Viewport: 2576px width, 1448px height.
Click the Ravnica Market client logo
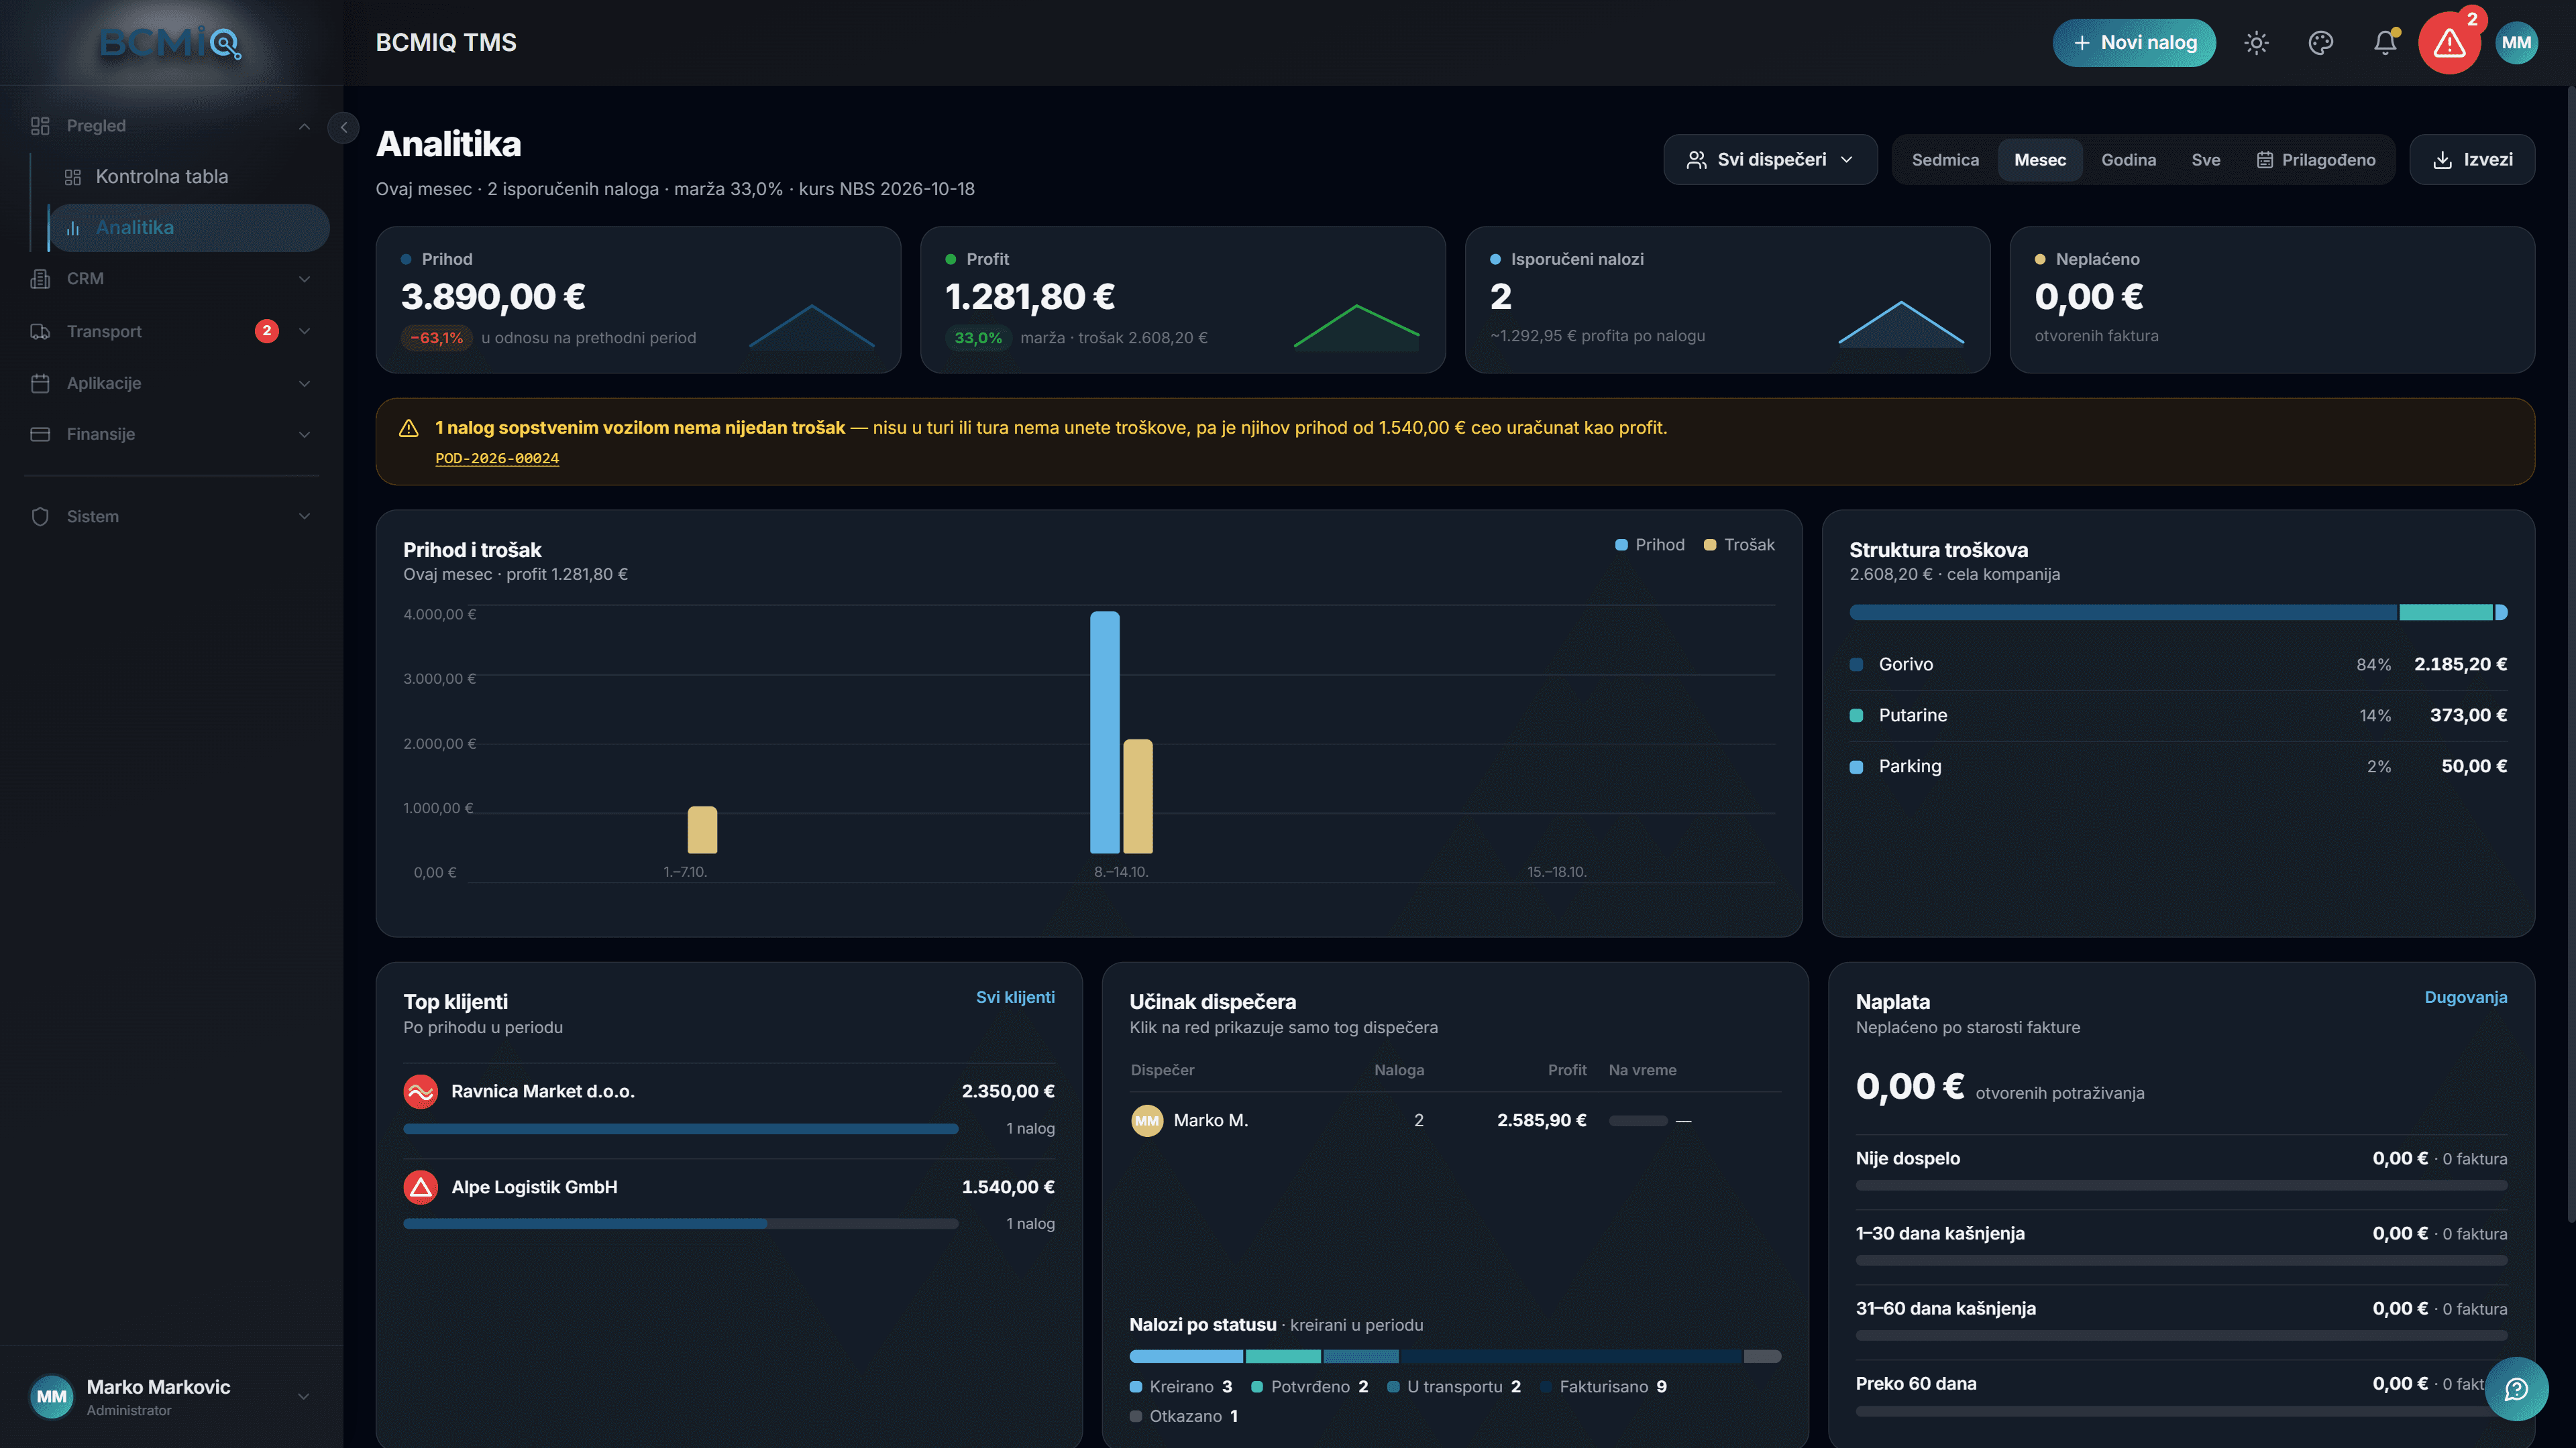420,1091
